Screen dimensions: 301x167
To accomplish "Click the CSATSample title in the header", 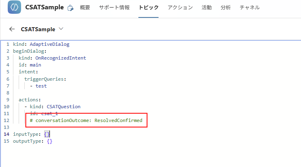I will tap(45, 7).
